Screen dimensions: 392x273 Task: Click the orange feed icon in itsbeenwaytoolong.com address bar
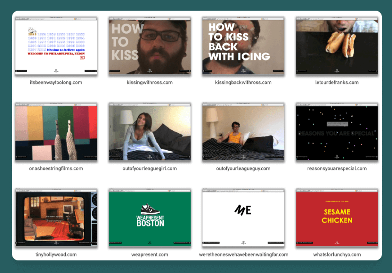pos(75,19)
